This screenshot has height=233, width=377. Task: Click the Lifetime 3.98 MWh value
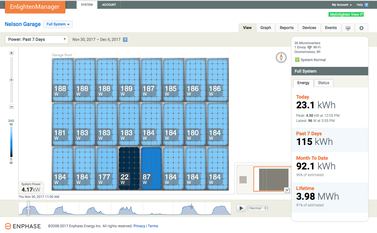pos(317,196)
